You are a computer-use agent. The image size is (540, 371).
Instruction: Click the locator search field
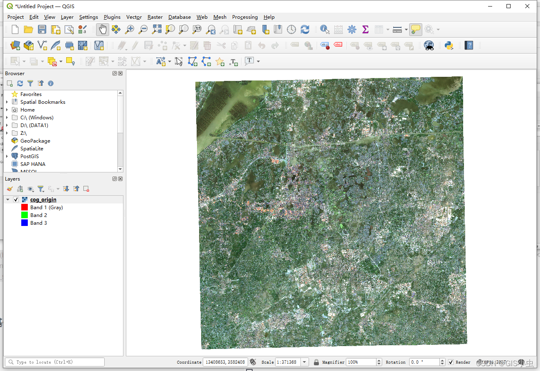pyautogui.click(x=55, y=362)
